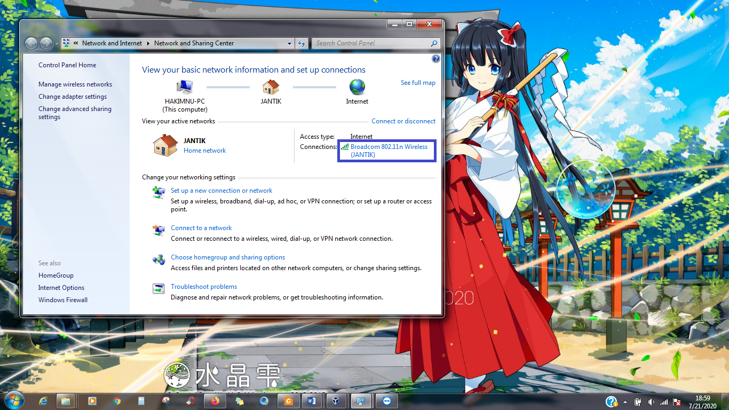Image resolution: width=729 pixels, height=410 pixels.
Task: Click Troubleshoot problems link
Action: pyautogui.click(x=204, y=287)
